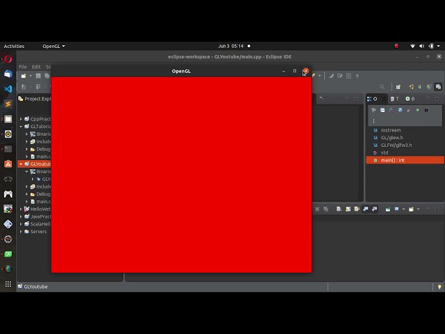This screenshot has width=445, height=334.
Task: Click the Save icon in Eclipse toolbar
Action: coord(38,76)
